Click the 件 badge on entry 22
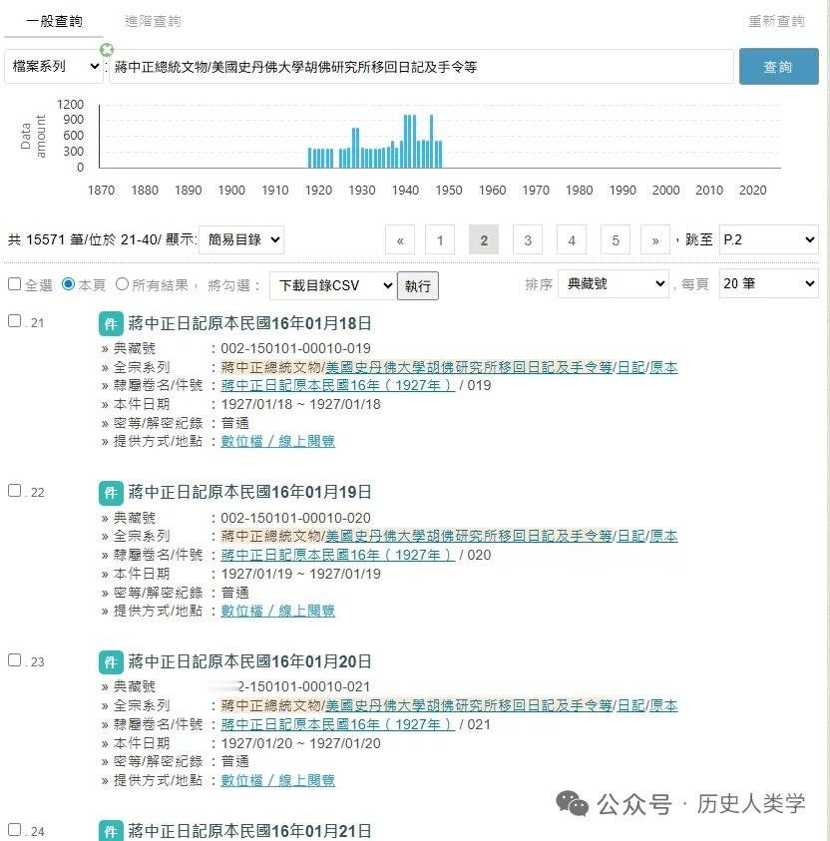This screenshot has height=841, width=830. (x=111, y=493)
